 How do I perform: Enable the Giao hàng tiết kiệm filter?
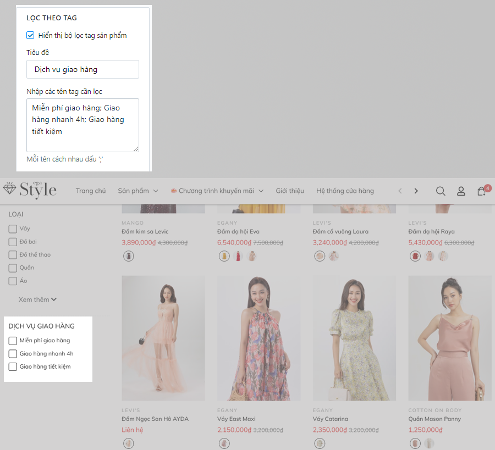[x=13, y=367]
